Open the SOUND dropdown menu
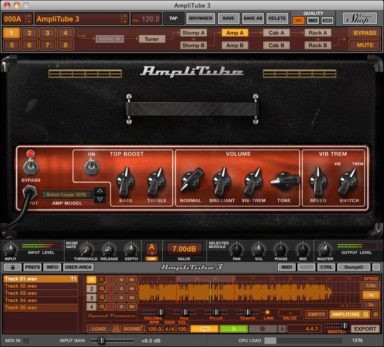Image resolution: width=384 pixels, height=347 pixels. [133, 329]
